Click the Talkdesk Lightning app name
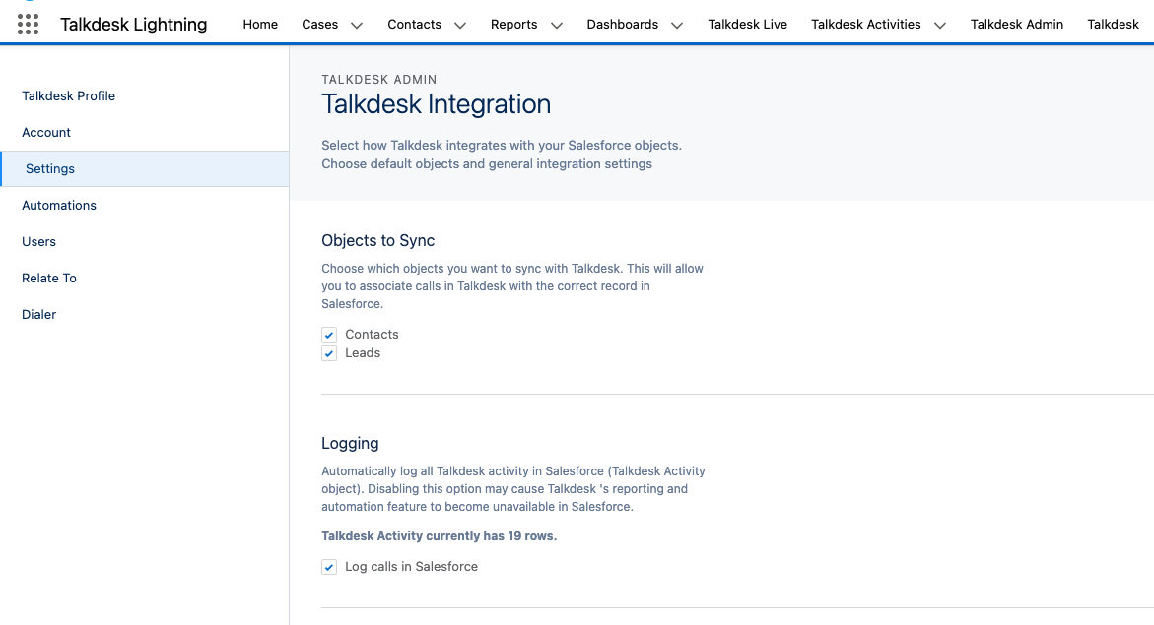 (x=134, y=25)
